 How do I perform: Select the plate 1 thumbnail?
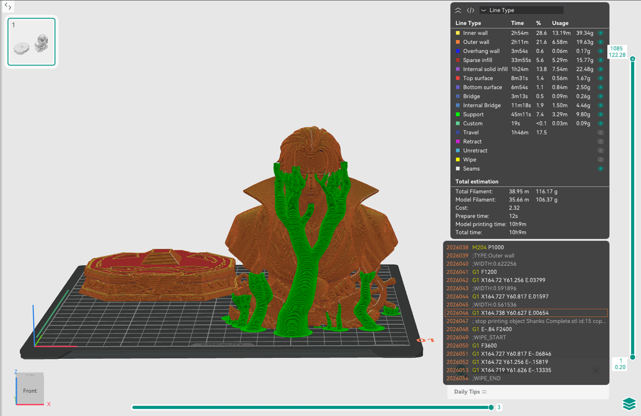click(x=32, y=42)
